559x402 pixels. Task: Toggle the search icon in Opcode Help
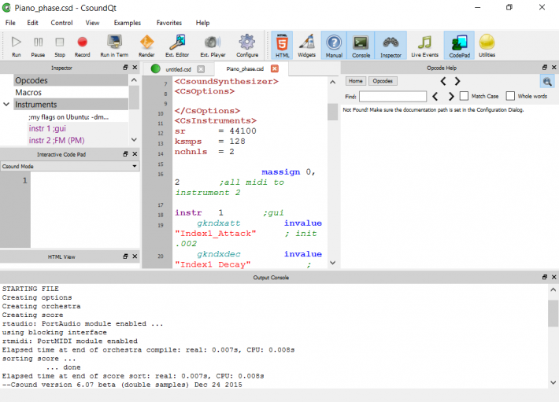(x=547, y=82)
